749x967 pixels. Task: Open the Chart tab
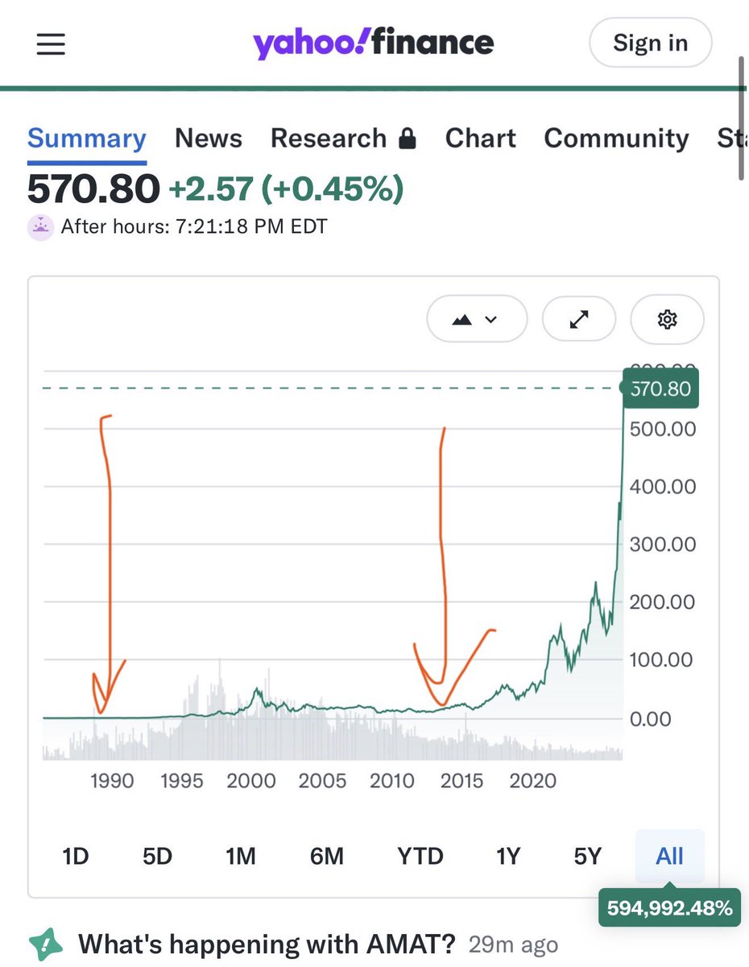click(x=481, y=139)
